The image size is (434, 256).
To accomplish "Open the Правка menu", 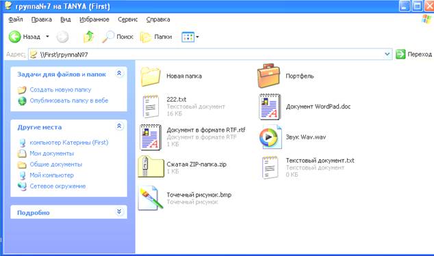I will [x=42, y=19].
